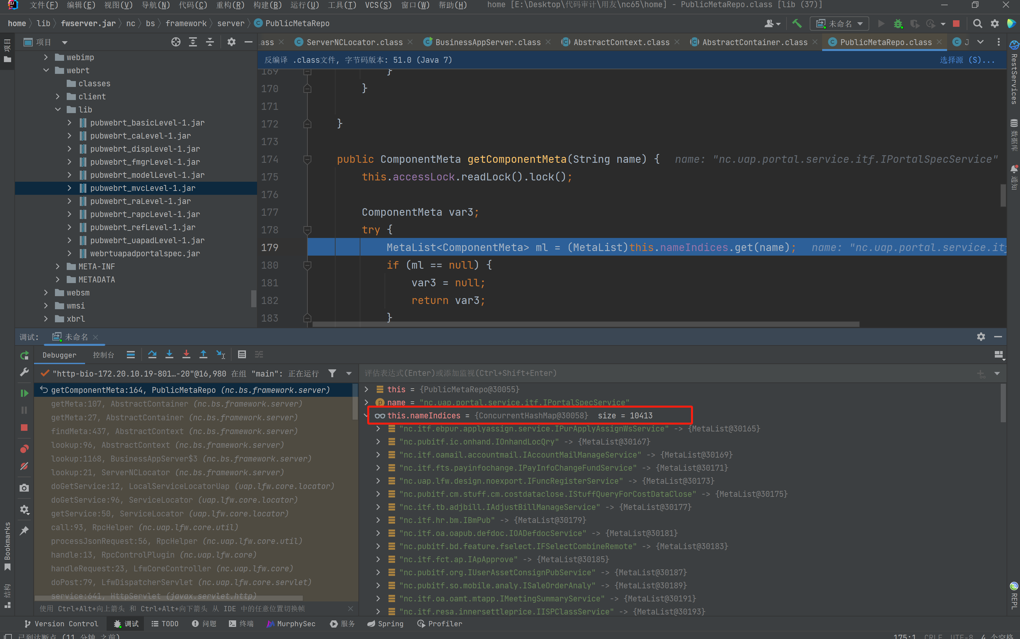Toggle line 174 code folding marker
The height and width of the screenshot is (639, 1020).
307,159
